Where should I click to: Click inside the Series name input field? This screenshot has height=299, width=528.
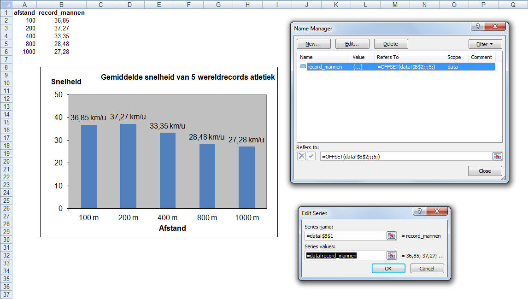[345, 236]
